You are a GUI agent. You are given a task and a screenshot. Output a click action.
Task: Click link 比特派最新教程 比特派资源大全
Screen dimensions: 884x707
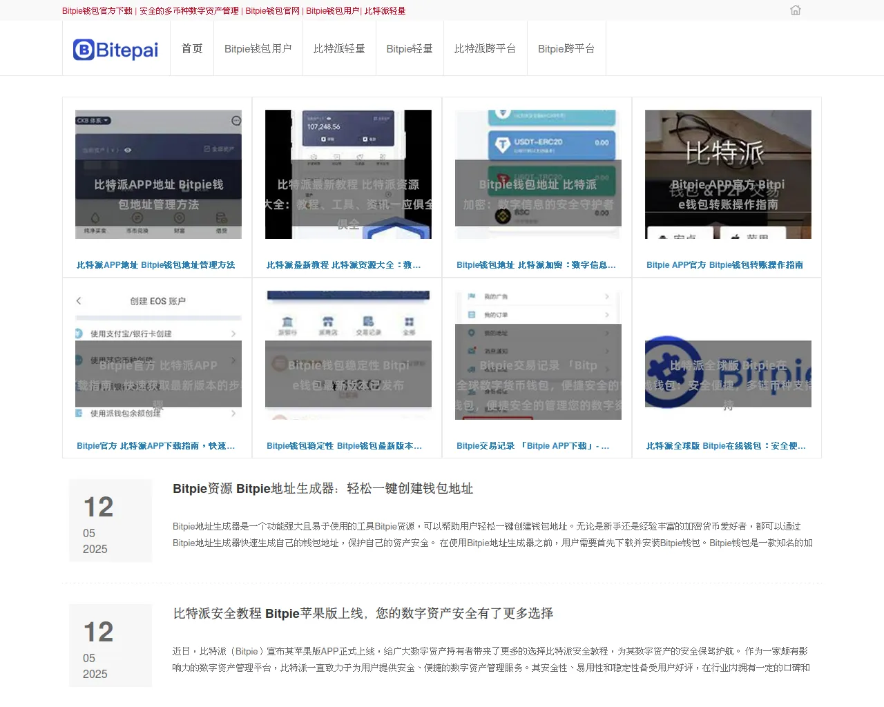click(344, 265)
